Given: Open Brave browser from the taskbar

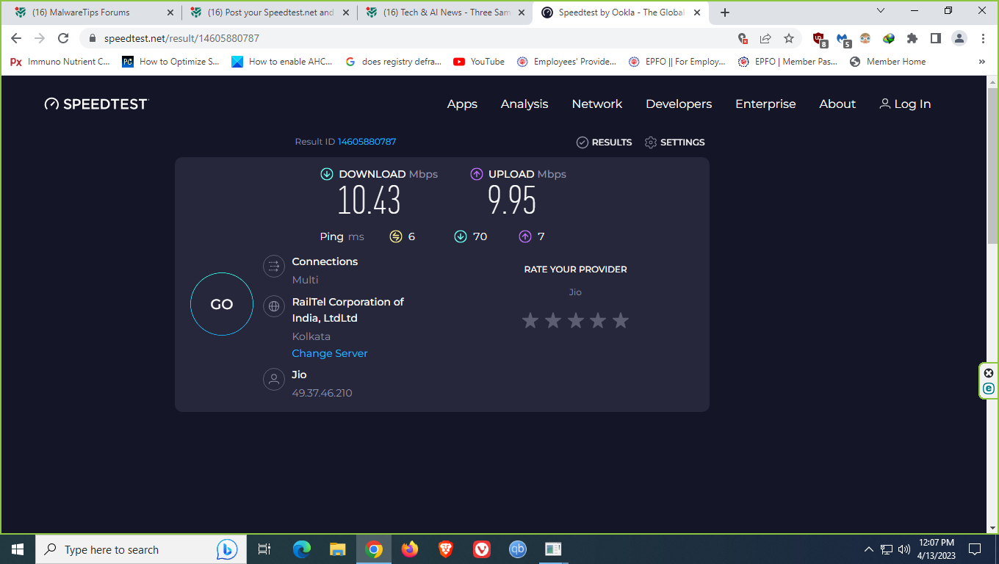Looking at the screenshot, I should tap(446, 549).
